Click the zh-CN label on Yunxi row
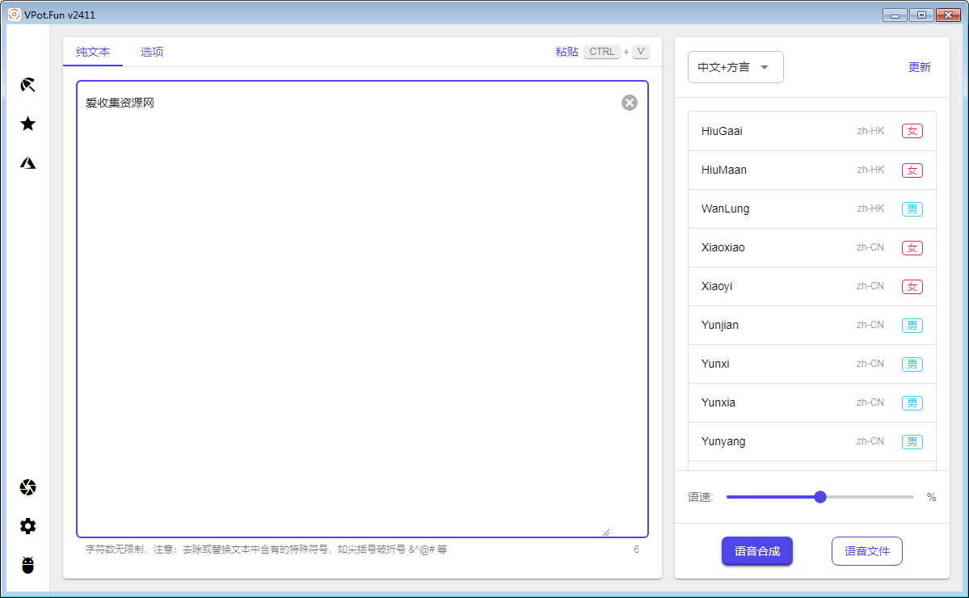The height and width of the screenshot is (598, 969). [870, 364]
